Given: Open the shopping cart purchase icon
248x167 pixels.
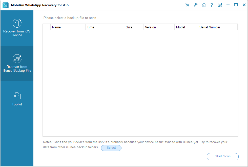Looking at the screenshot, I should 188,5.
